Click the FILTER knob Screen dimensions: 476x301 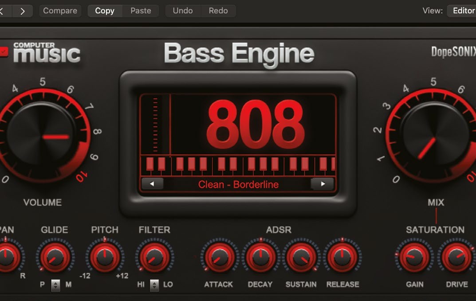(154, 257)
